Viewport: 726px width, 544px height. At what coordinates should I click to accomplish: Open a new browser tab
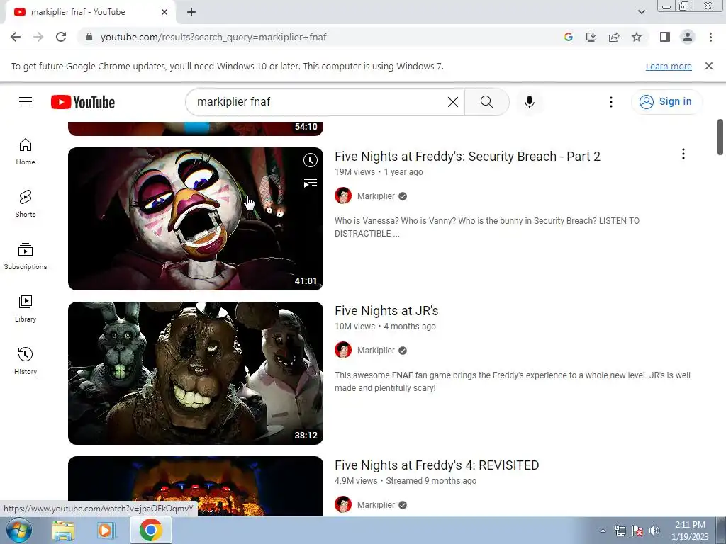(191, 12)
